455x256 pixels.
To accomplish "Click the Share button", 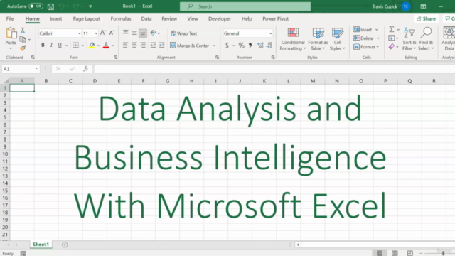I will (426, 18).
